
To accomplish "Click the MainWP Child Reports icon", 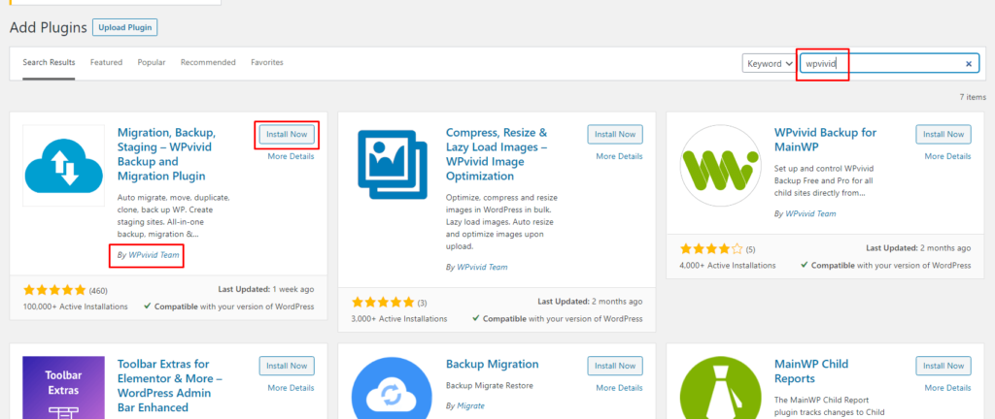I will tap(720, 387).
